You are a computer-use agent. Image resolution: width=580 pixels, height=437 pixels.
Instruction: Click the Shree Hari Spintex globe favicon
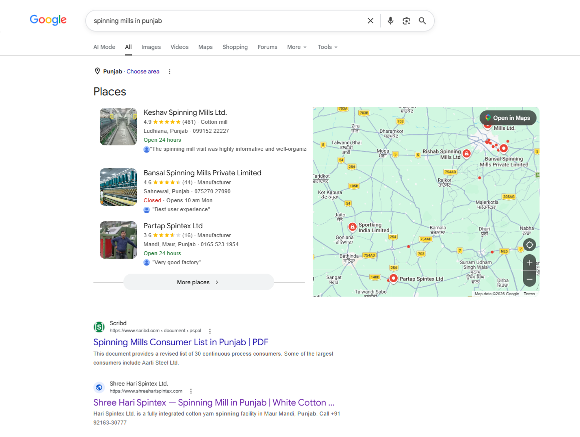point(99,387)
